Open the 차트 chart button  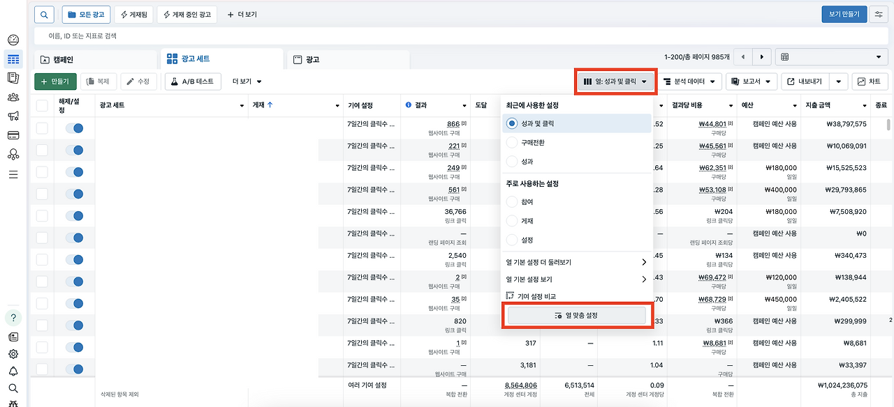click(870, 82)
